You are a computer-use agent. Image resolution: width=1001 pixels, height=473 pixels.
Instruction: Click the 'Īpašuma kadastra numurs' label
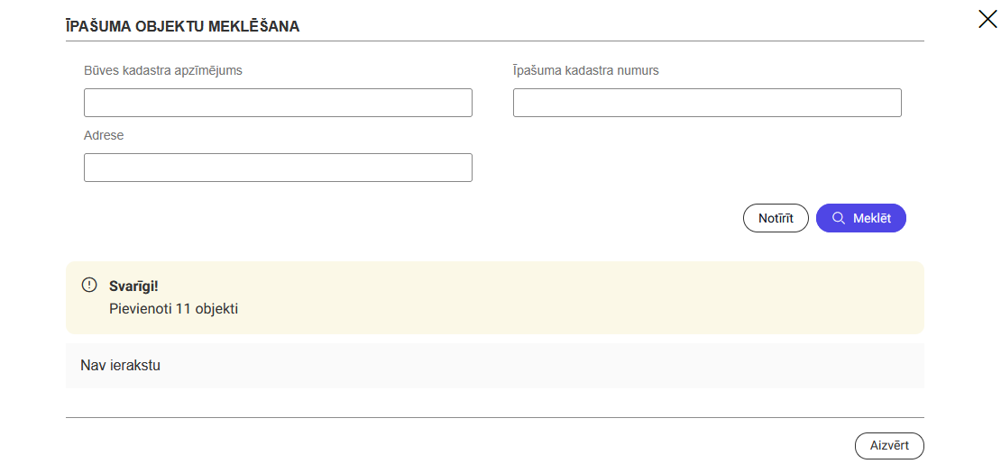pyautogui.click(x=586, y=70)
